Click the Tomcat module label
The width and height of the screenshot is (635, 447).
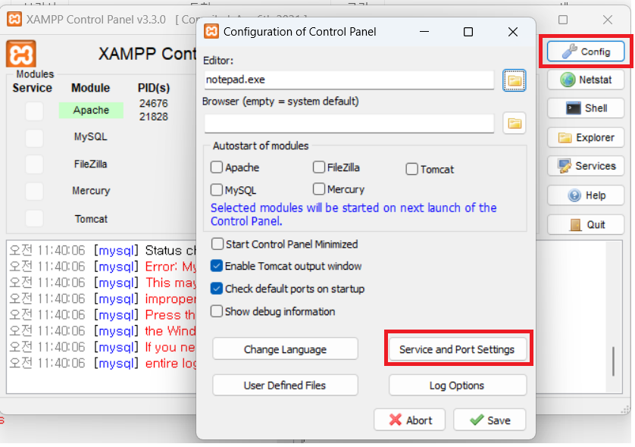pos(91,219)
